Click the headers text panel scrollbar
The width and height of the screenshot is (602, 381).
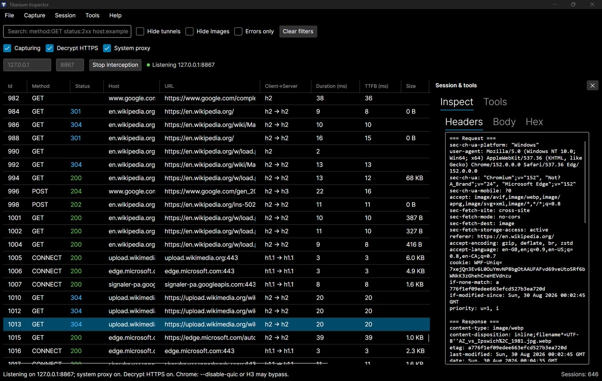click(585, 182)
